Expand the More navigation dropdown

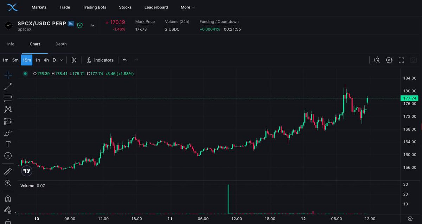(188, 7)
